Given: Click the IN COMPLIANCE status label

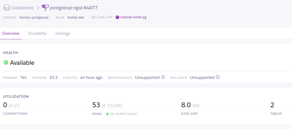Looking at the screenshot, I should click(x=124, y=114).
